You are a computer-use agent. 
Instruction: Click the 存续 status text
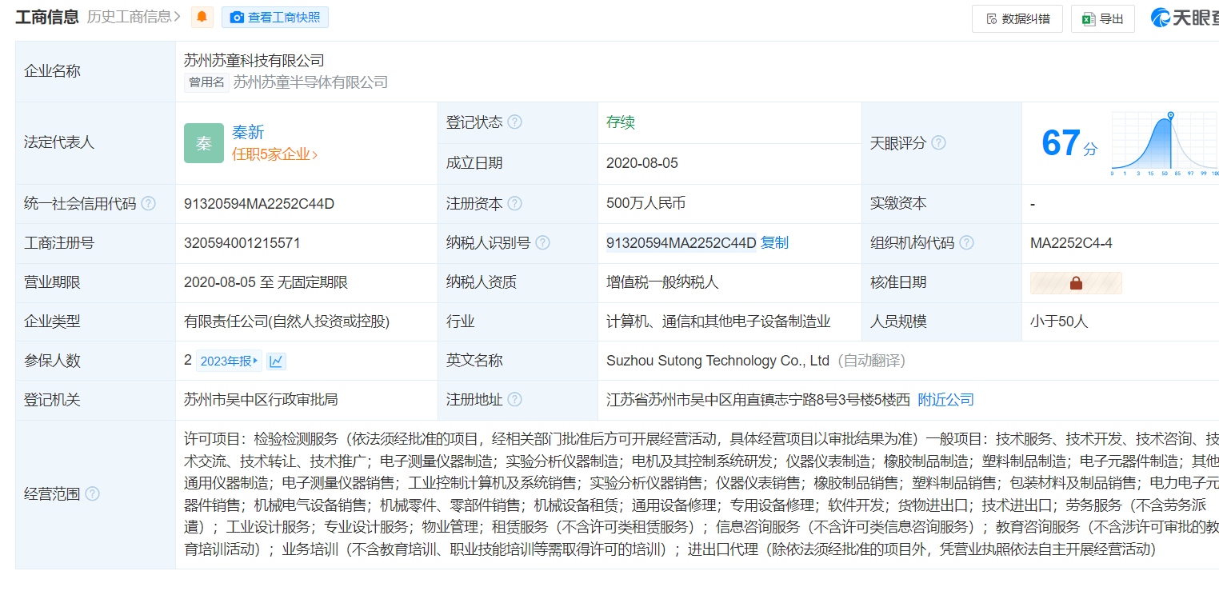tap(621, 122)
